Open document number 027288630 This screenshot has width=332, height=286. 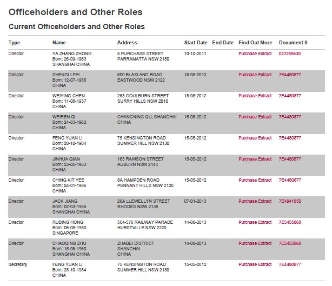pos(289,54)
